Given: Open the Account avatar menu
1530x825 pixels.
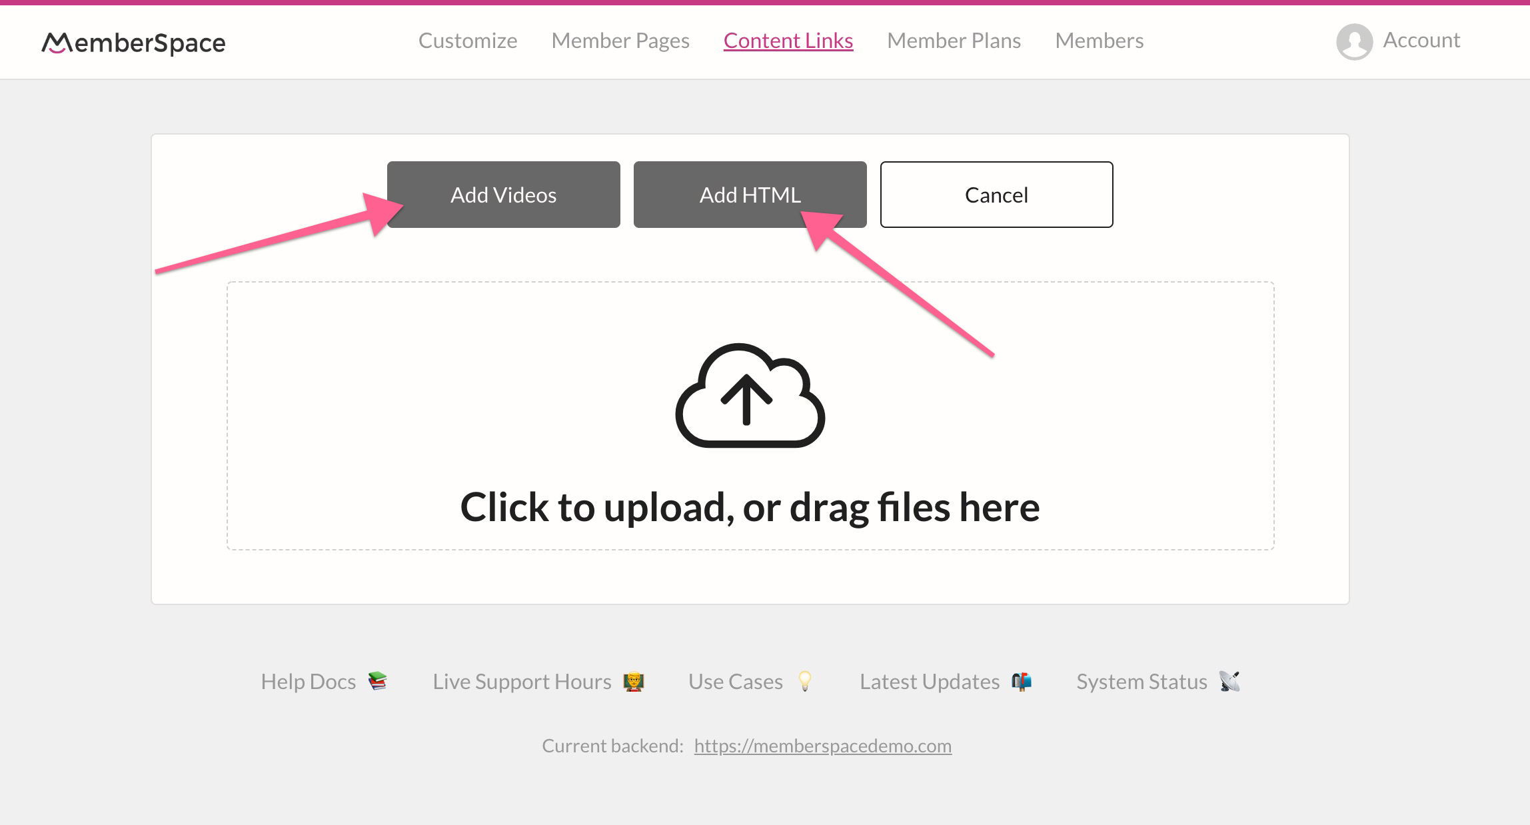Looking at the screenshot, I should pyautogui.click(x=1354, y=41).
